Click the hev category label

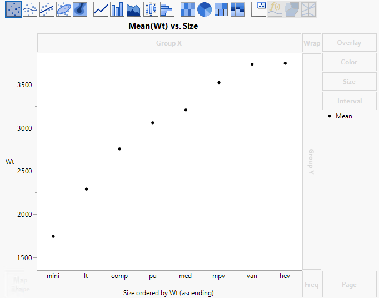[285, 276]
